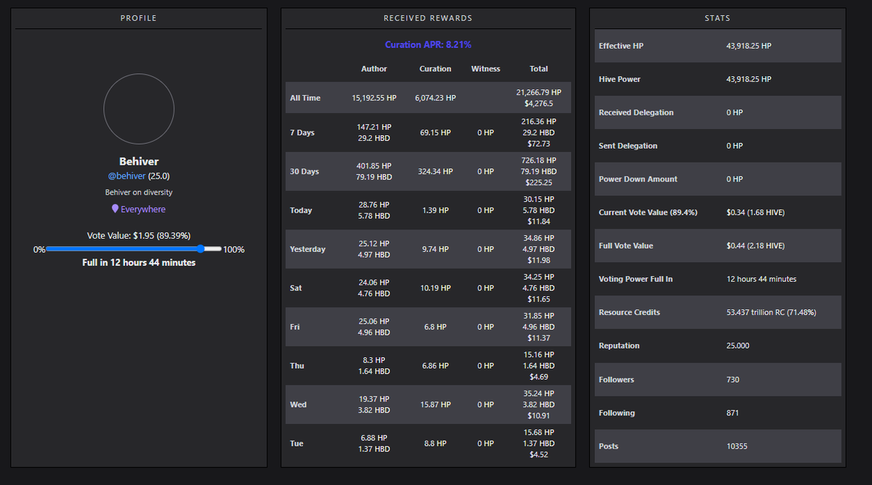Click the circular profile avatar placeholder
The image size is (872, 485).
(x=139, y=109)
